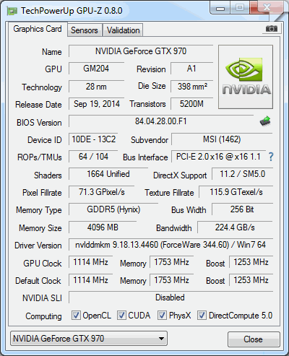
Task: Click the Memory Size value 4096 MB
Action: pyautogui.click(x=103, y=227)
